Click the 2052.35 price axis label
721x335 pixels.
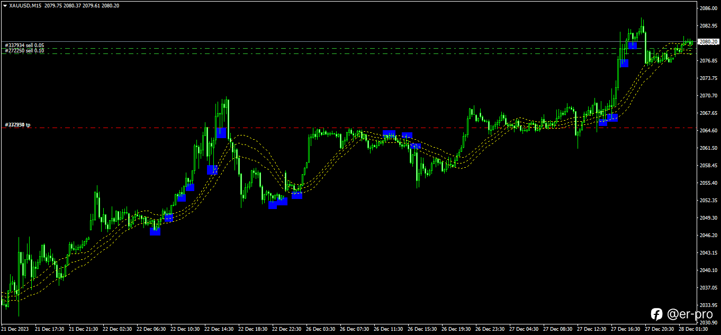click(708, 200)
